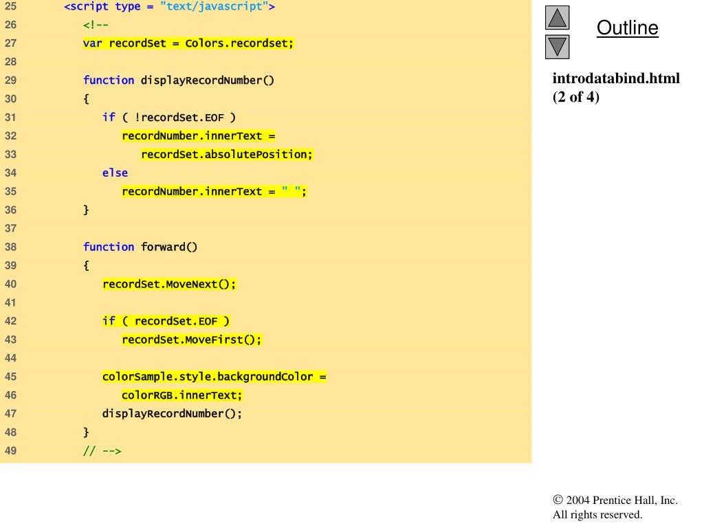Click line number 38
Image resolution: width=704 pixels, height=528 pixels.
coord(10,247)
